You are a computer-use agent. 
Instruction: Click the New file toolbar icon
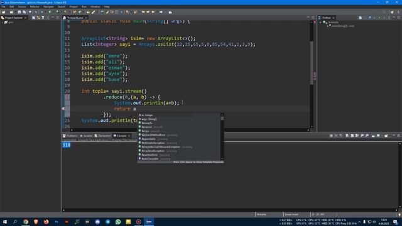tap(4, 12)
